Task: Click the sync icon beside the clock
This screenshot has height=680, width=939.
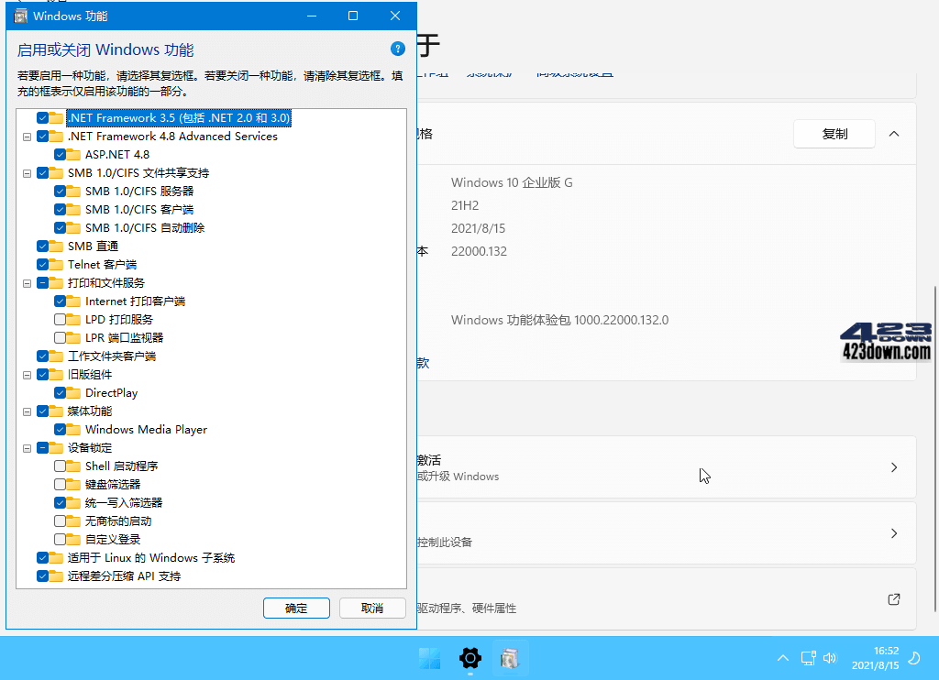Action: pos(915,657)
